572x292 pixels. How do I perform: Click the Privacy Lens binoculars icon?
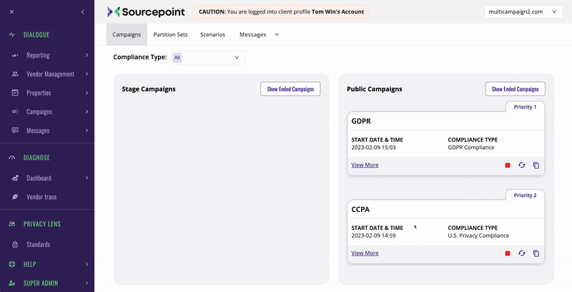[x=12, y=224]
